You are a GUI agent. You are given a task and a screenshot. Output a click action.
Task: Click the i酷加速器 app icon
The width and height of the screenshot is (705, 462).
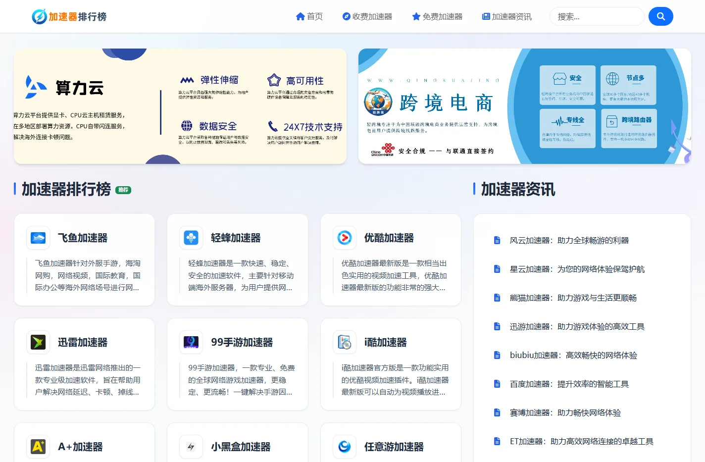(x=345, y=342)
